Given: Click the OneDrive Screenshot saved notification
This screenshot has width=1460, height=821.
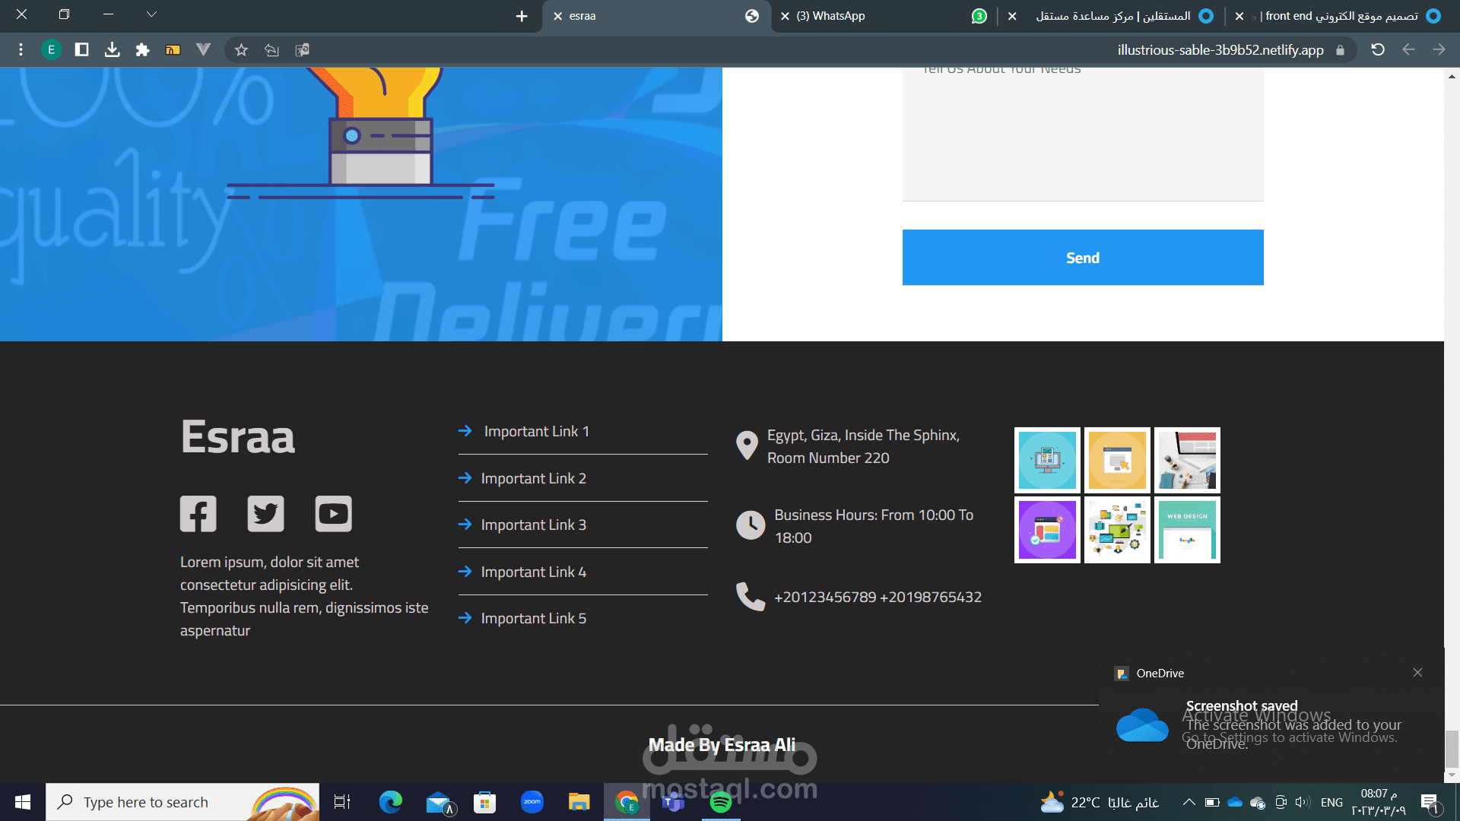Looking at the screenshot, I should 1271,715.
